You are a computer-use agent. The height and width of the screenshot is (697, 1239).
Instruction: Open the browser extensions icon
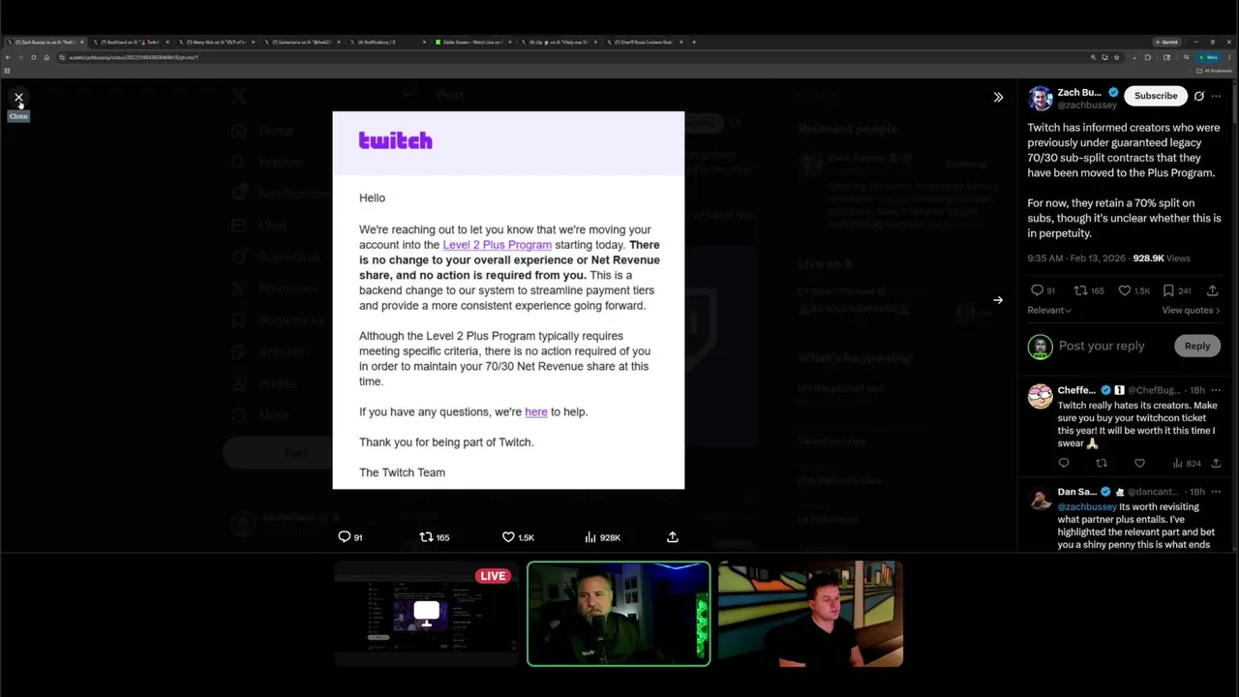1147,57
